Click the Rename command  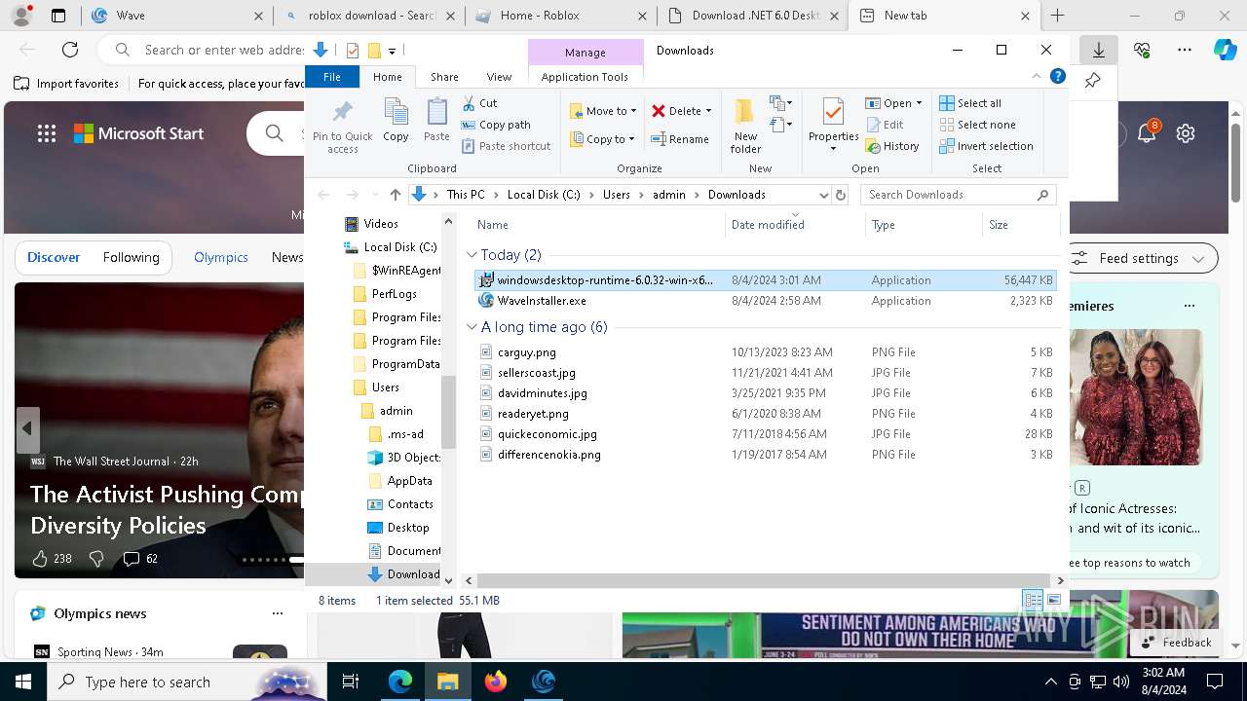(680, 139)
